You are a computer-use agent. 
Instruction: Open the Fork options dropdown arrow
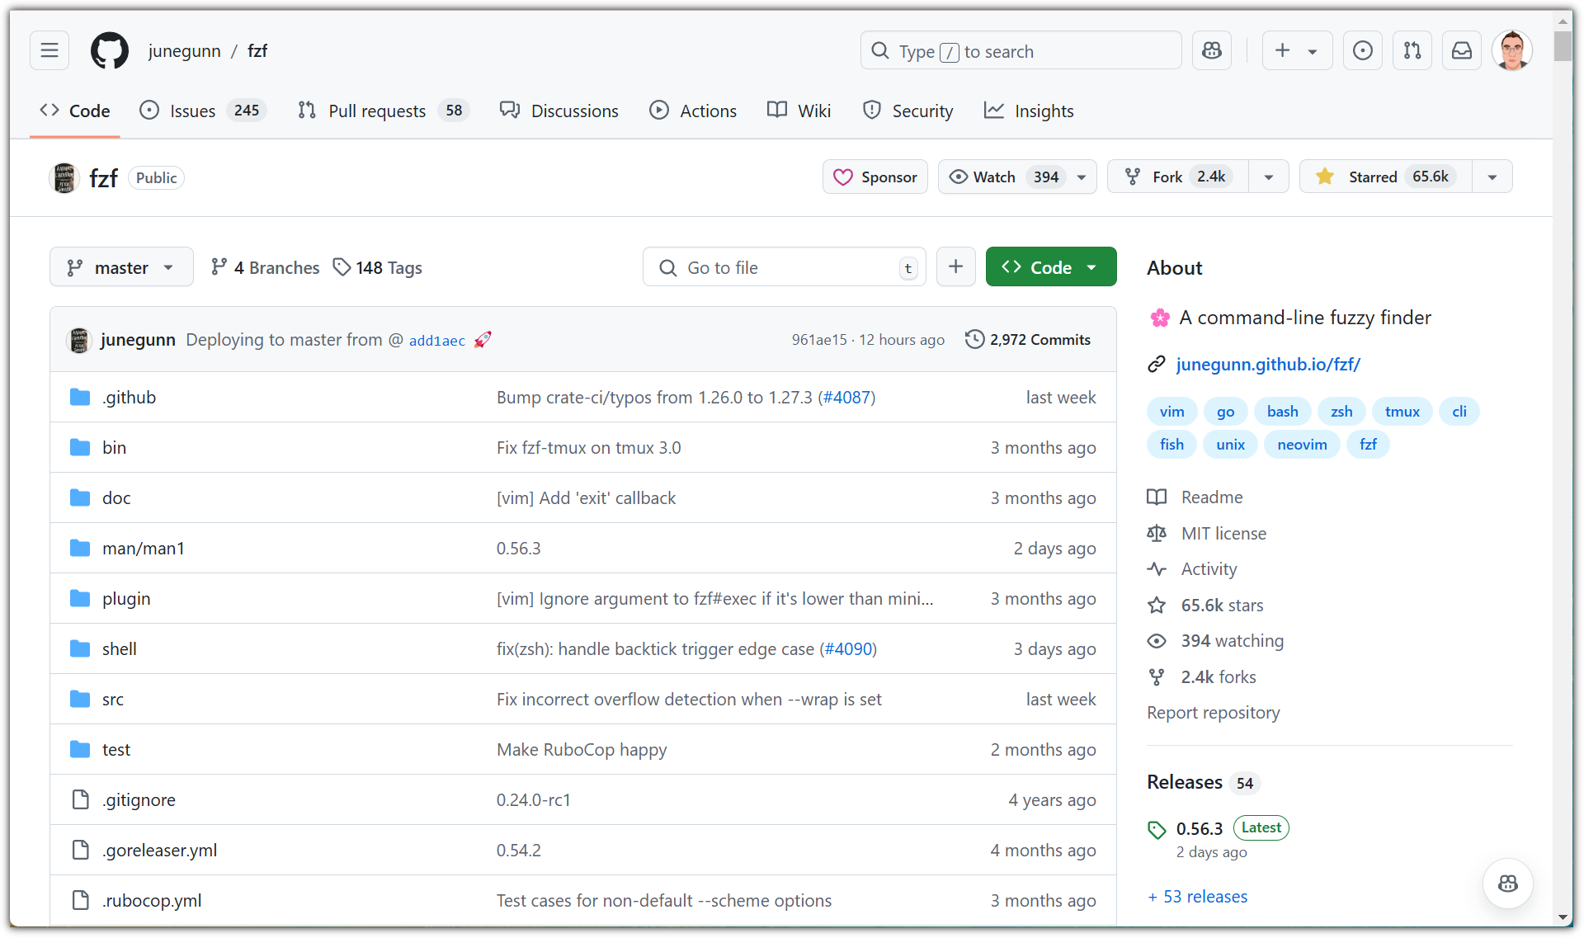coord(1268,177)
